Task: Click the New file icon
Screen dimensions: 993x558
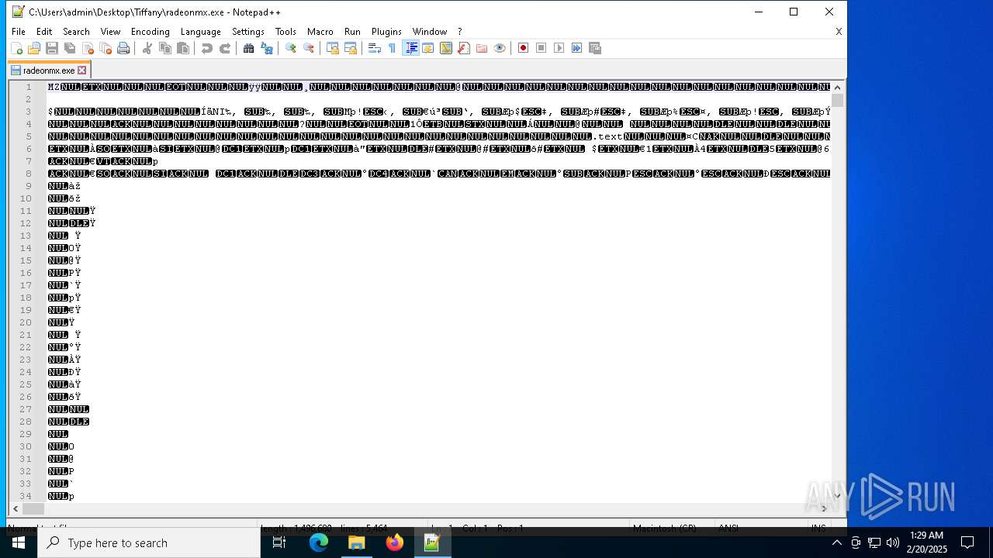Action: 16,48
